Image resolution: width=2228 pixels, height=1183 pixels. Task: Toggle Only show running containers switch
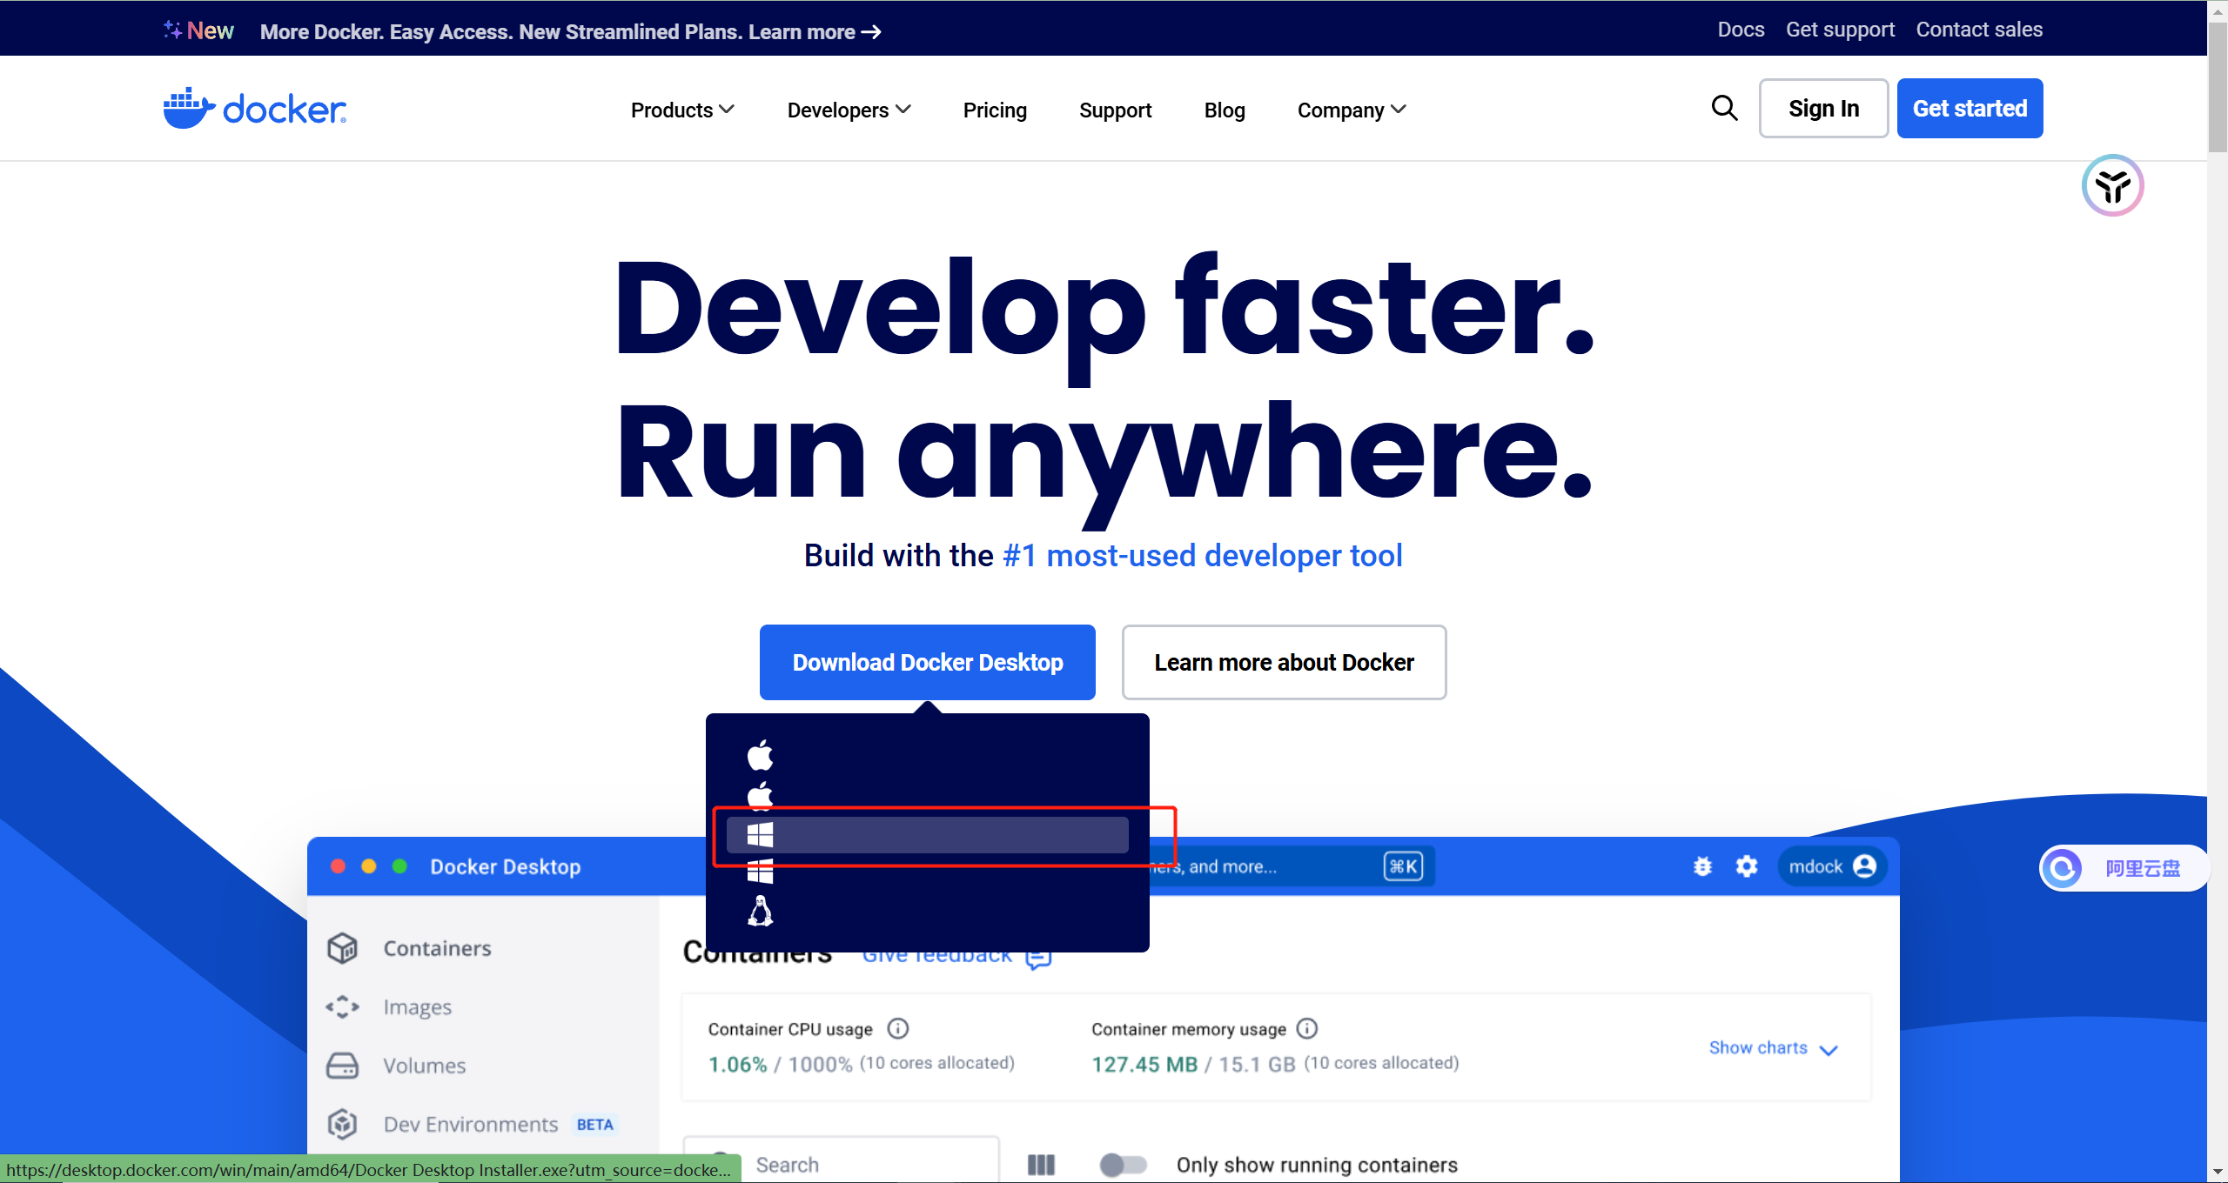tap(1122, 1165)
